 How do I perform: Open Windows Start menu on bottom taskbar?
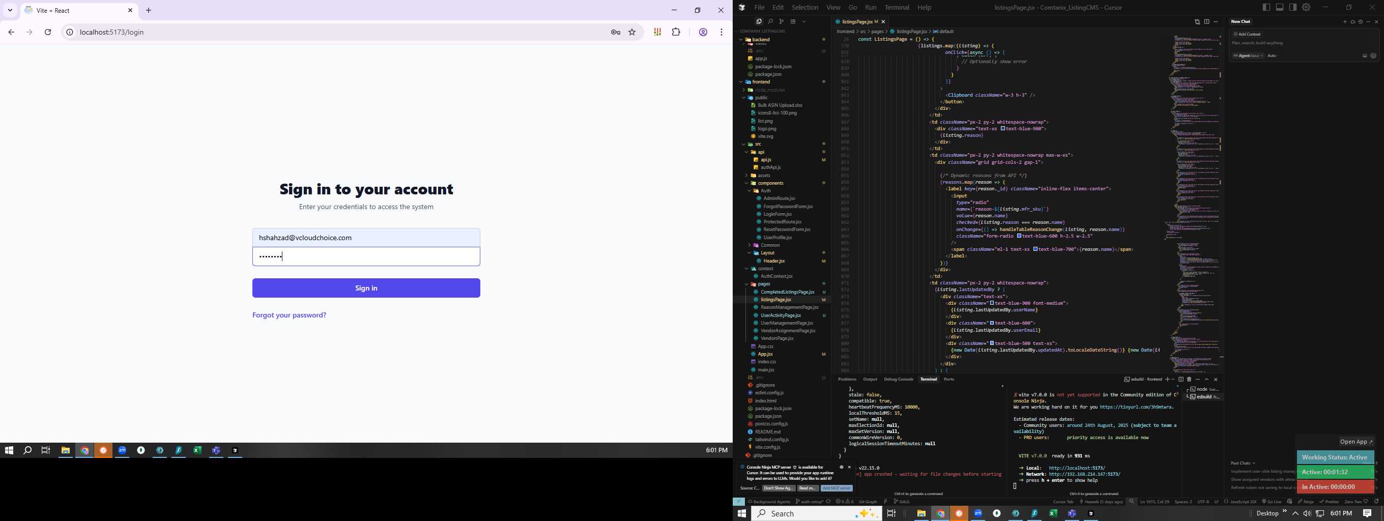pos(742,513)
